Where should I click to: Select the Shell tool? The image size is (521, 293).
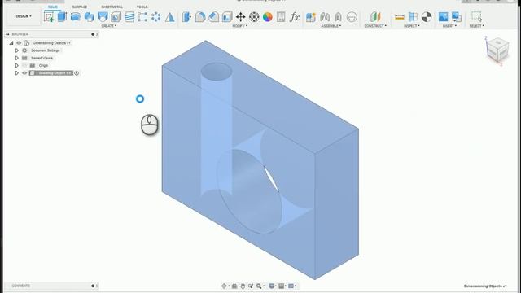pos(227,16)
